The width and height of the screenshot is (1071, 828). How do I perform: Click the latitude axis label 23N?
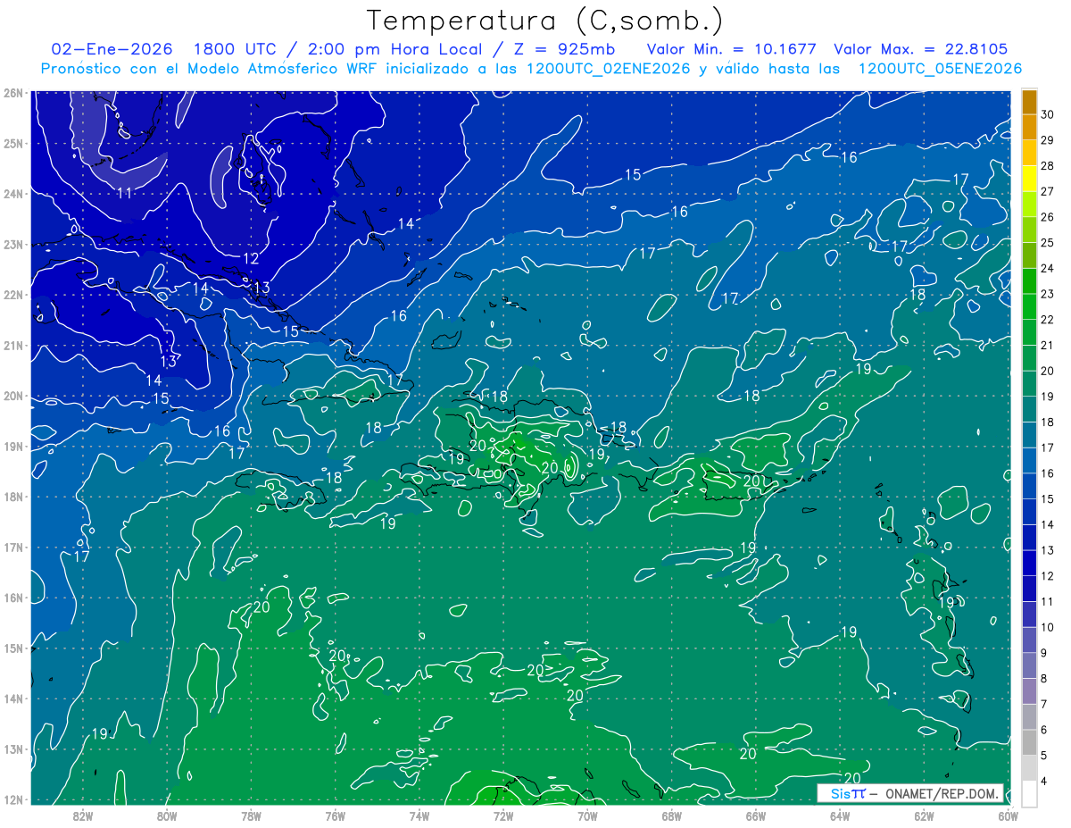pyautogui.click(x=13, y=244)
